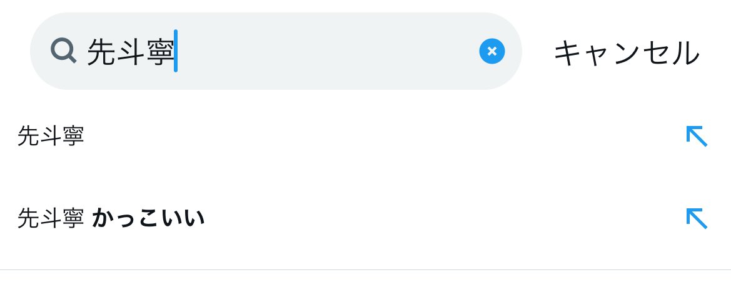Image resolution: width=731 pixels, height=295 pixels.
Task: Fill the query using the arrow beside 先斗寧
Action: point(697,136)
